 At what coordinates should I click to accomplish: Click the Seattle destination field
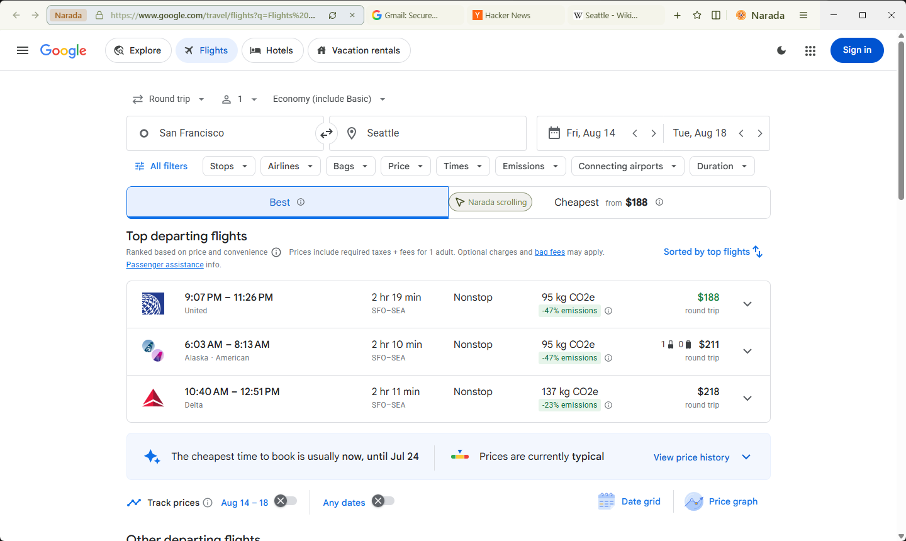pos(428,133)
